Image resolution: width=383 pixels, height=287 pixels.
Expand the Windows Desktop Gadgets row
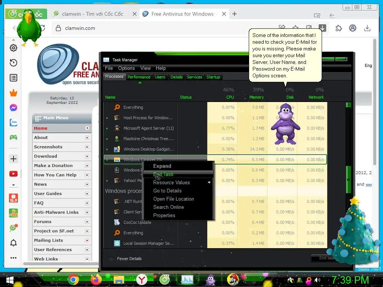coord(107,149)
